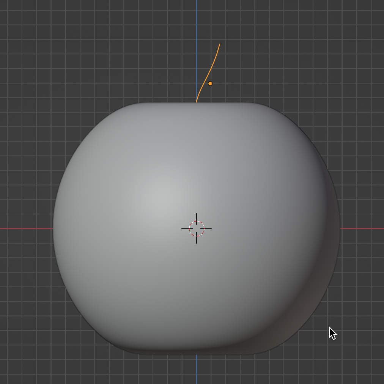This screenshot has width=384, height=384.
Task: Click the 3D cursor crosshair center
Action: click(197, 228)
